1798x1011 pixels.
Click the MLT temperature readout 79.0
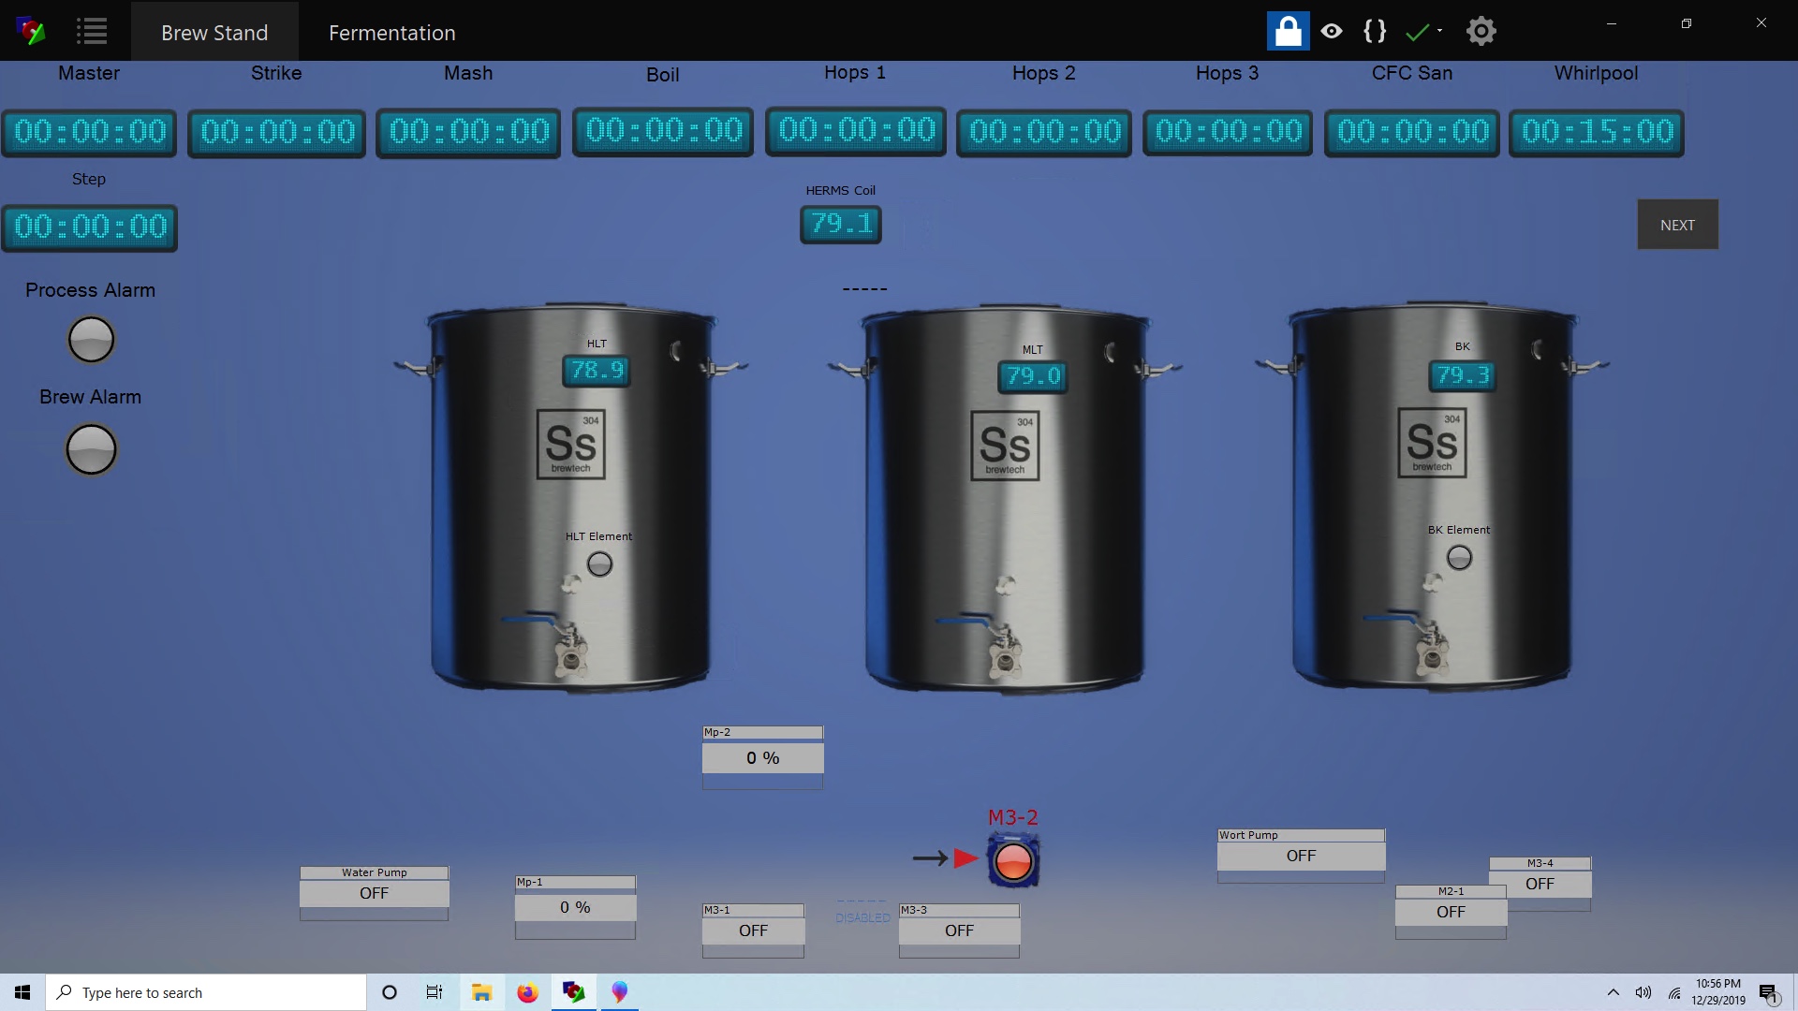click(x=1032, y=376)
